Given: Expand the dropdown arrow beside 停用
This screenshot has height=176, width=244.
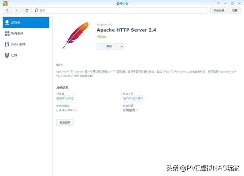Looking at the screenshot, I should [x=122, y=46].
